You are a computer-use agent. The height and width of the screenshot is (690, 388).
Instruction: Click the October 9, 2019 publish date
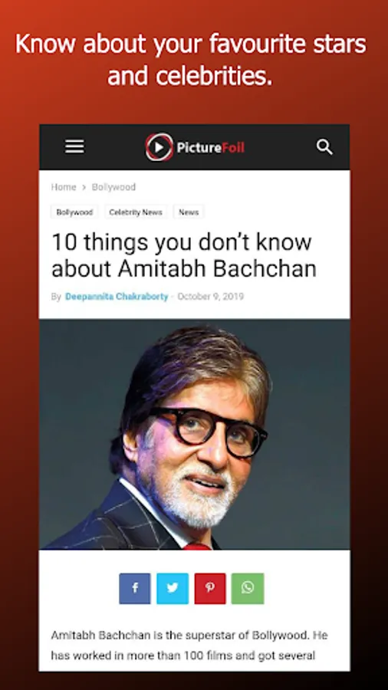[x=210, y=297]
